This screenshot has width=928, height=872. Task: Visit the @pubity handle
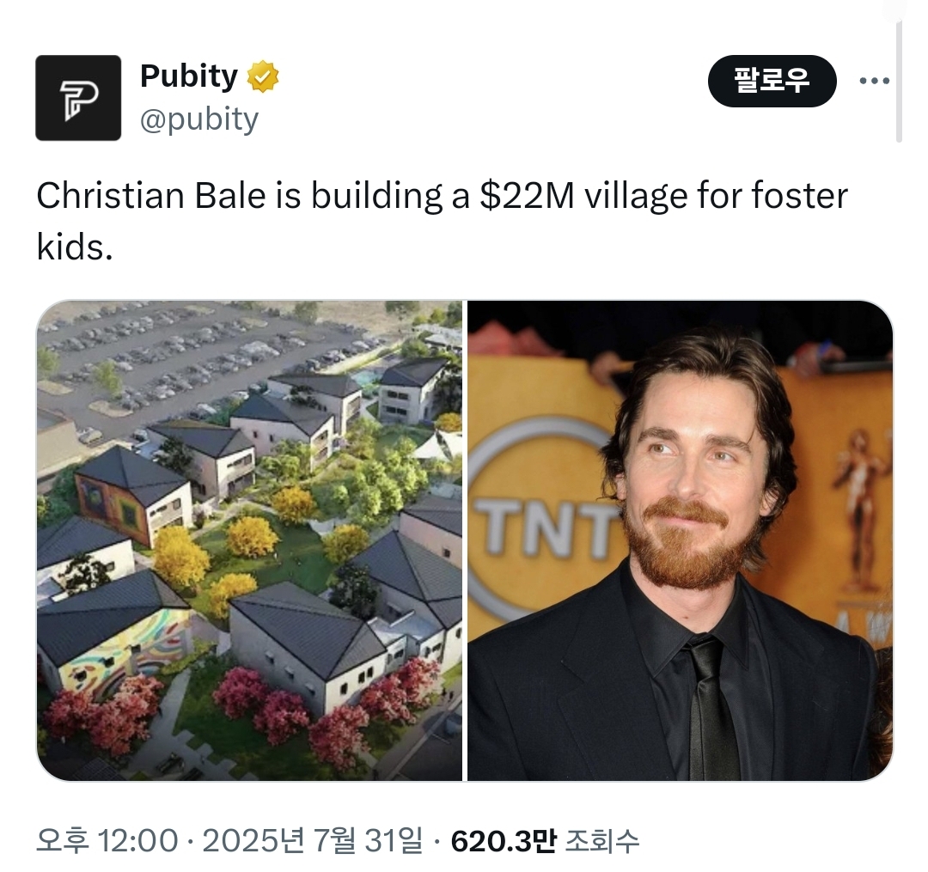click(x=199, y=119)
